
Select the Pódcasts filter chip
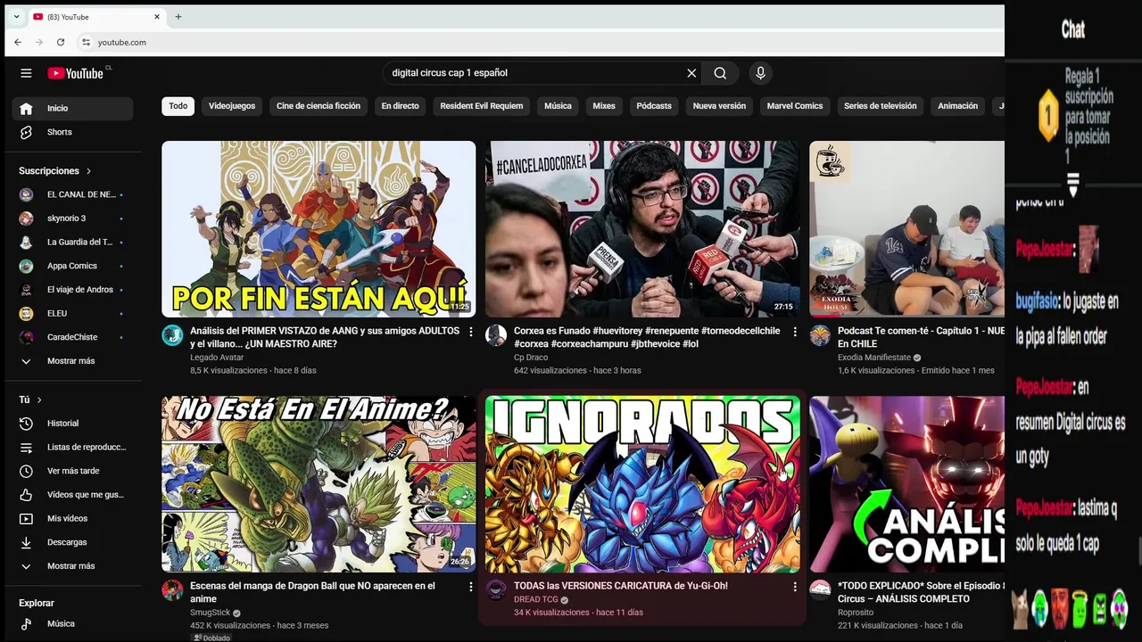(x=654, y=106)
